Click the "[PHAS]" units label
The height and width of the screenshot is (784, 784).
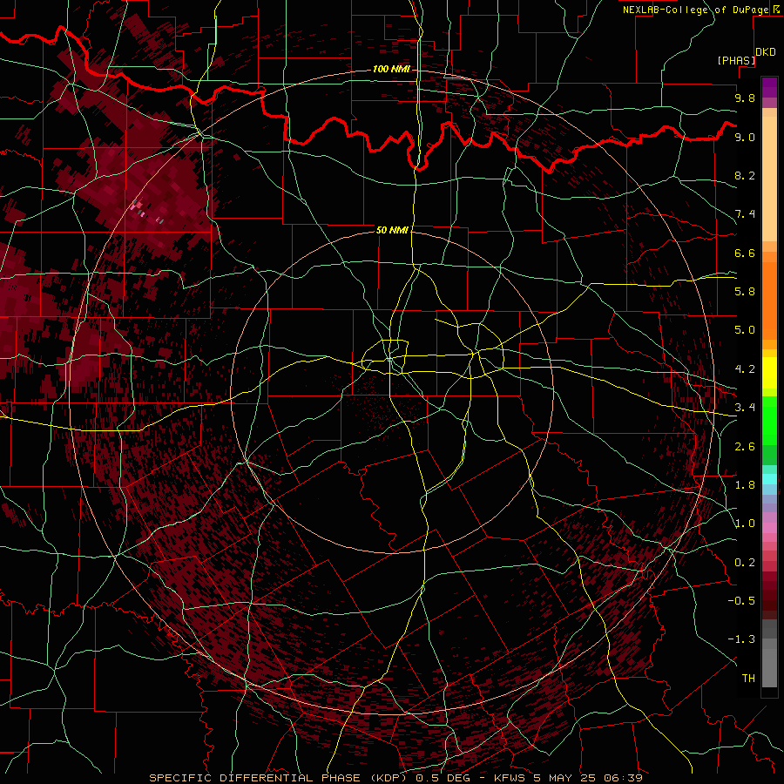click(736, 60)
